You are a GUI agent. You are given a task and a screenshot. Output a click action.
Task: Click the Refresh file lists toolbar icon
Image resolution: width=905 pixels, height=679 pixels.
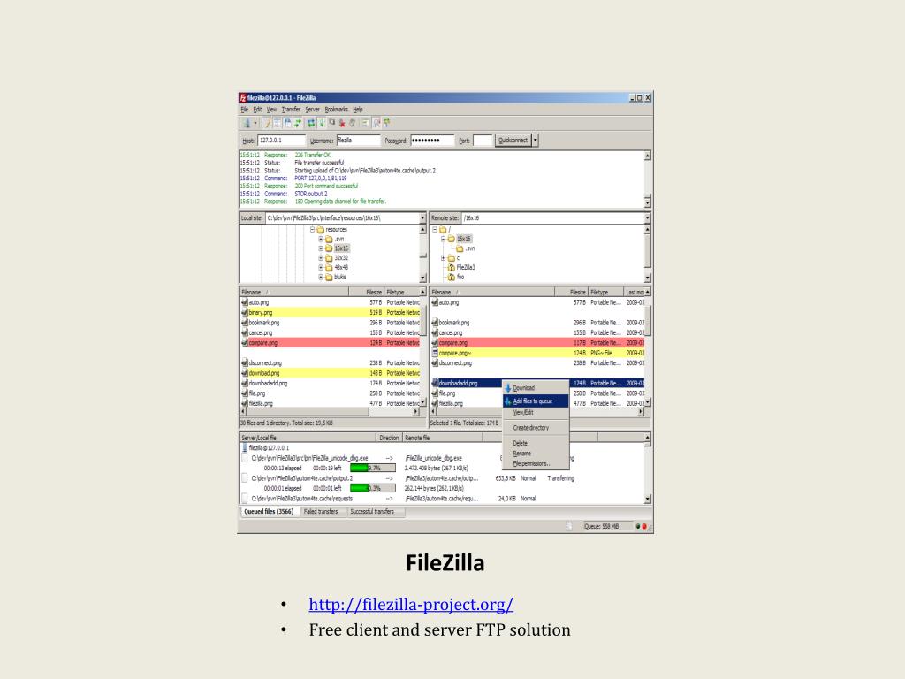coord(311,123)
